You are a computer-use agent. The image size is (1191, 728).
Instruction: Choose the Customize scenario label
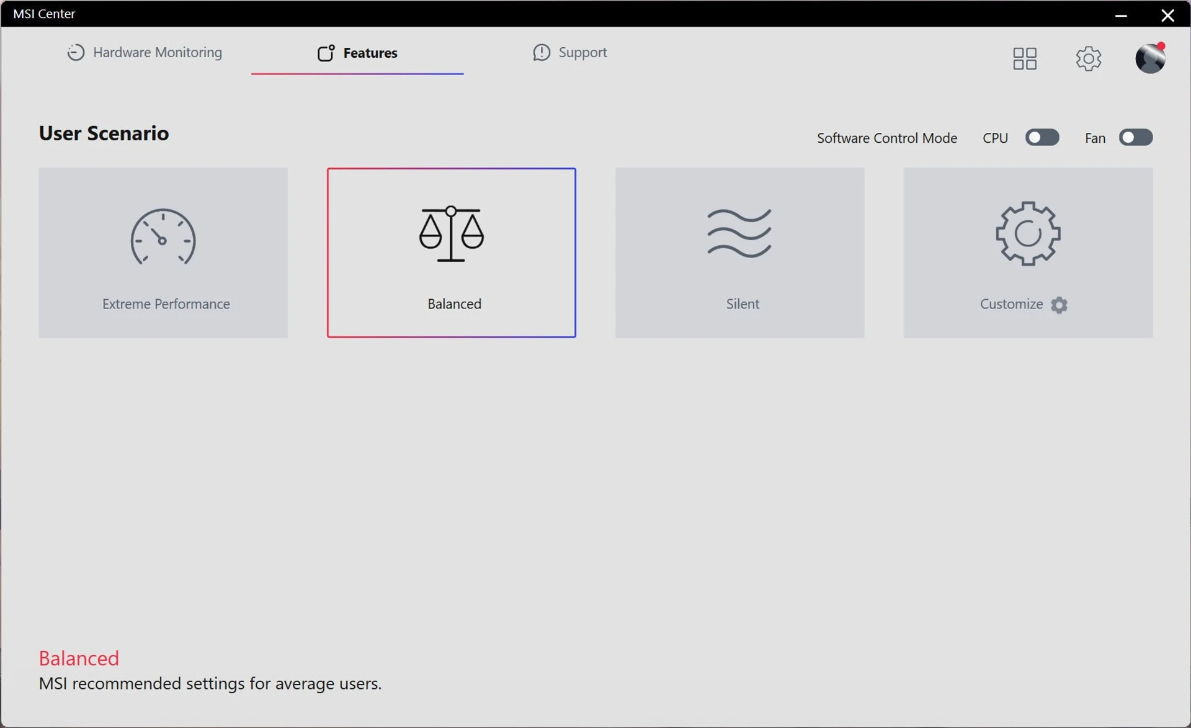[x=1011, y=304]
